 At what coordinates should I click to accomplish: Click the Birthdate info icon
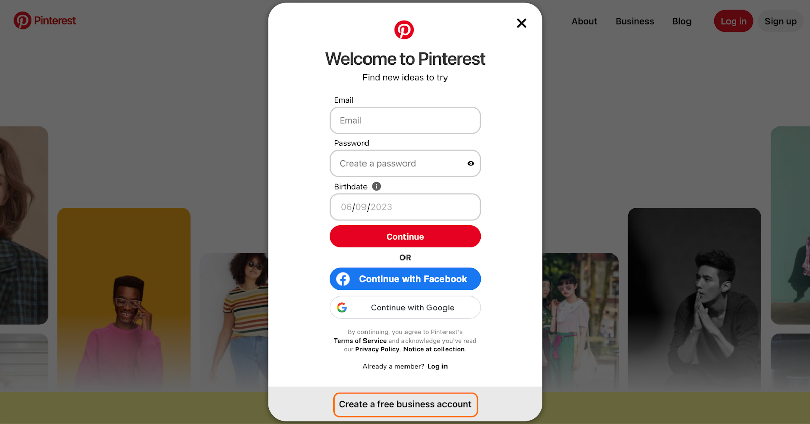coord(376,186)
